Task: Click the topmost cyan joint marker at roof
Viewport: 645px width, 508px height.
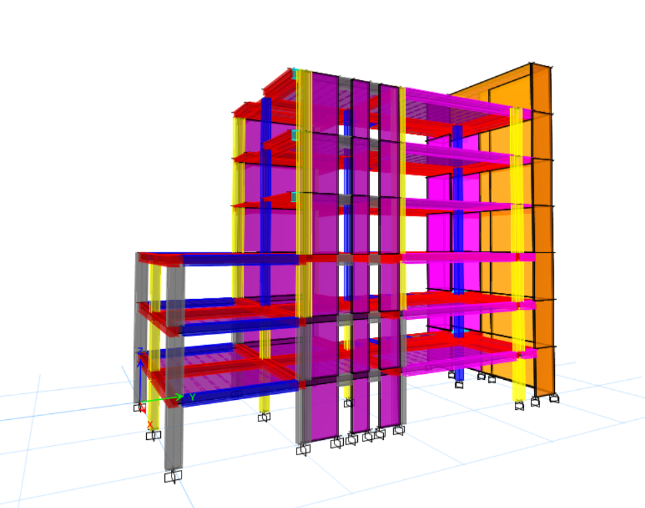Action: coord(294,73)
